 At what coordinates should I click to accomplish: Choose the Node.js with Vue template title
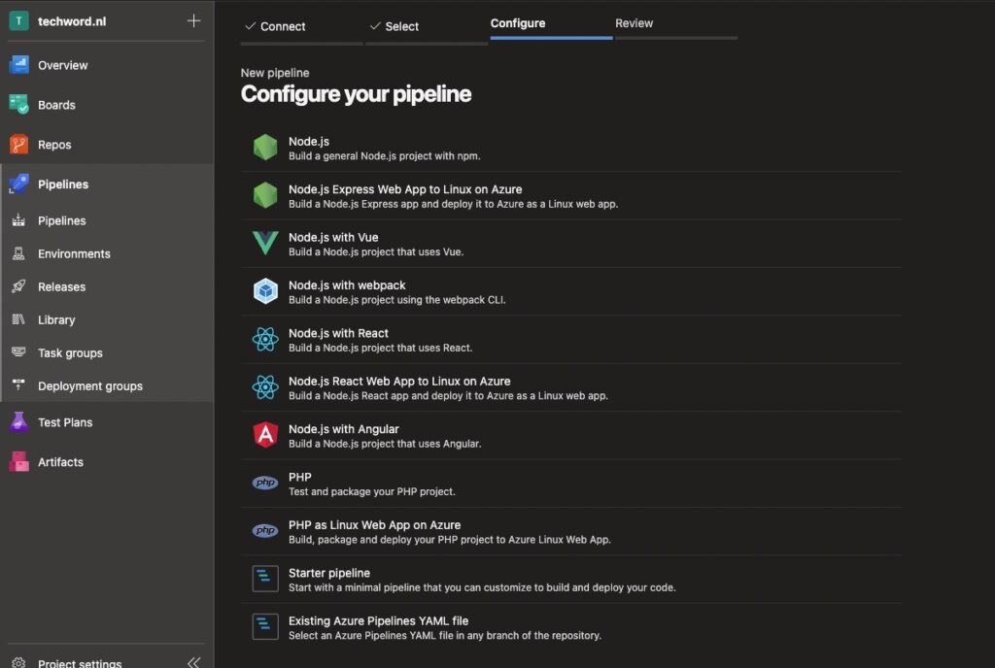[333, 237]
